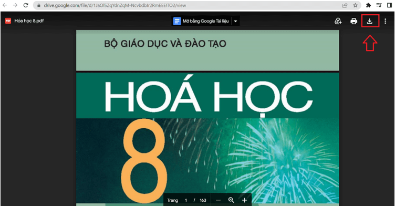
Task: Click the blue Google Docs icon
Action: (x=177, y=21)
